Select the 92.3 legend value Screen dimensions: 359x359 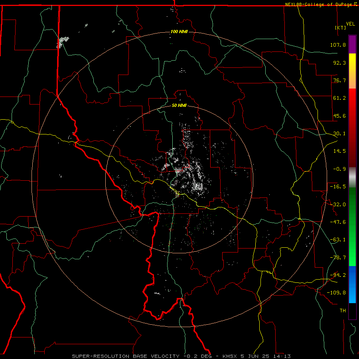click(339, 63)
